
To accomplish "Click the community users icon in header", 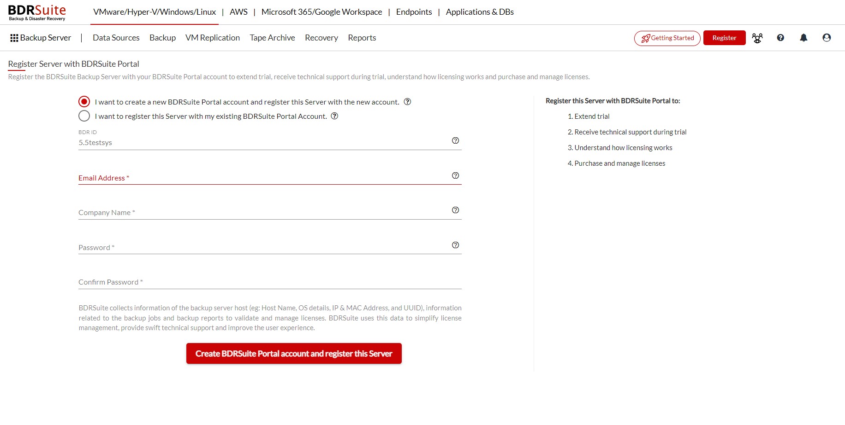I will pyautogui.click(x=757, y=38).
